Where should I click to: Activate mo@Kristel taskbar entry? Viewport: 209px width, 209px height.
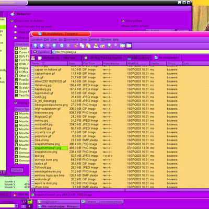click(x=59, y=202)
